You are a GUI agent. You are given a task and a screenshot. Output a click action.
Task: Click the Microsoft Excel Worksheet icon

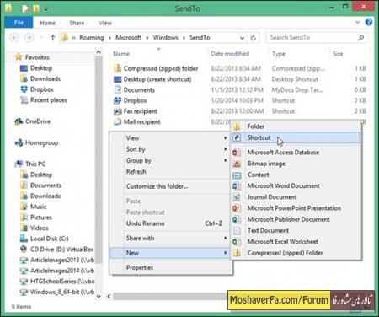(237, 242)
